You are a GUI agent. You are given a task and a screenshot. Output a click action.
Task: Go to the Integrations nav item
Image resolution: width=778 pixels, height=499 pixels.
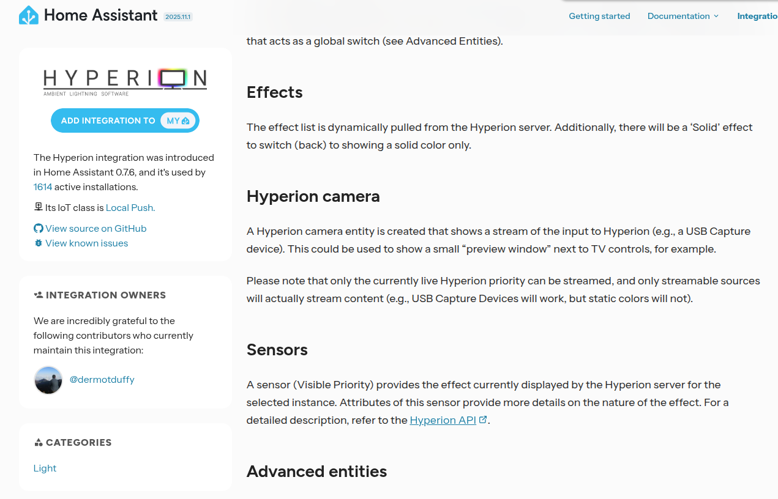[757, 16]
